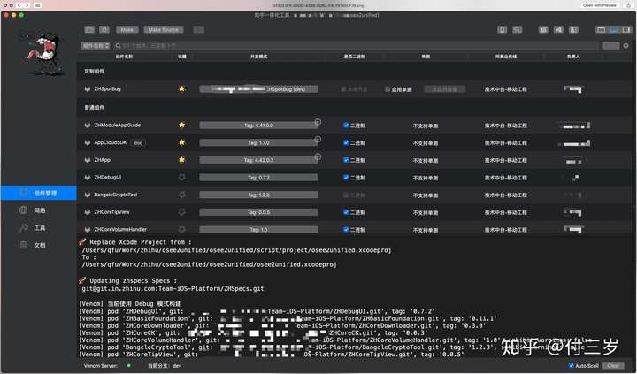Screen dimensions: 637x374
Task: Switch to 工具 section in sidebar
Action: (40, 228)
